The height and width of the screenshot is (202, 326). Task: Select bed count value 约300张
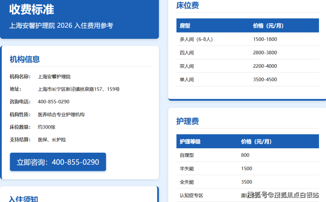[47, 127]
